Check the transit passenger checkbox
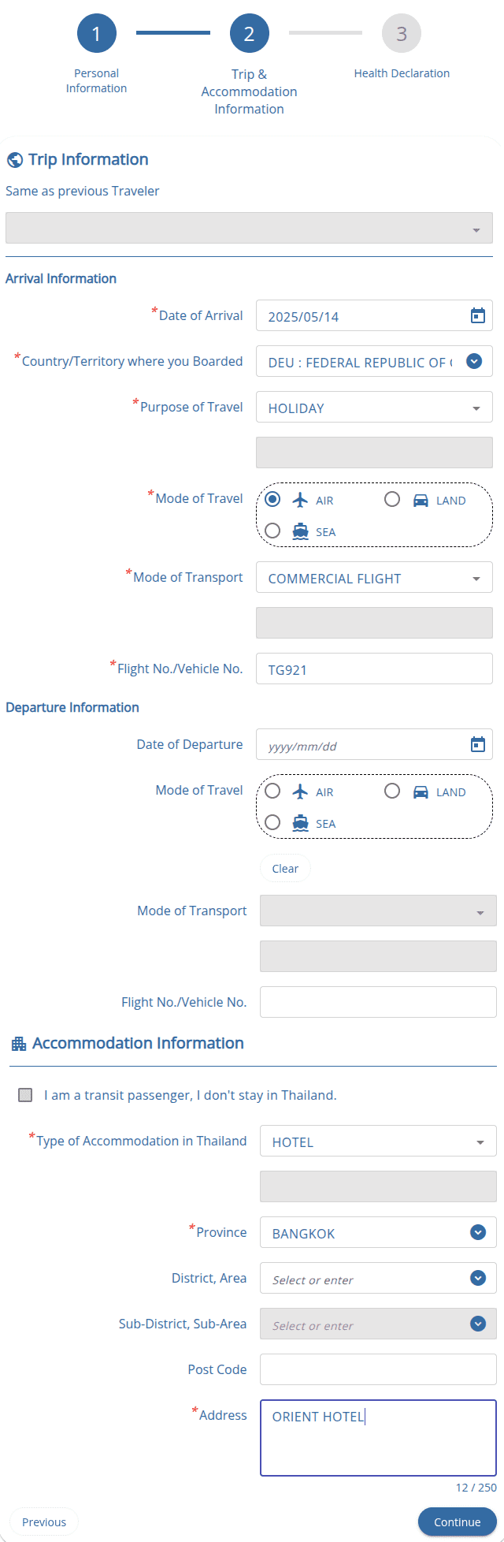 pyautogui.click(x=25, y=1095)
